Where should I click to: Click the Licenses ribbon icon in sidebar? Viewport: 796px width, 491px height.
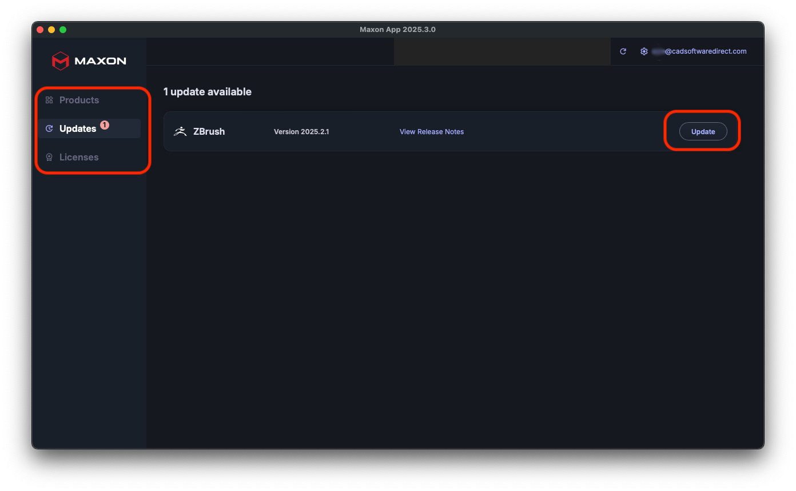[x=49, y=157]
